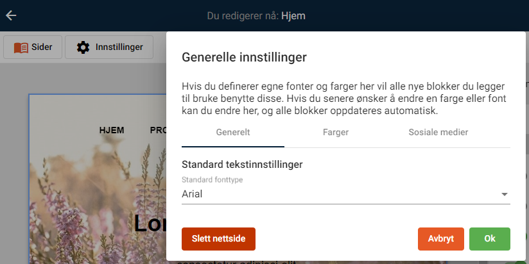Expand the font dropdown arrow
The height and width of the screenshot is (264, 529).
(504, 194)
